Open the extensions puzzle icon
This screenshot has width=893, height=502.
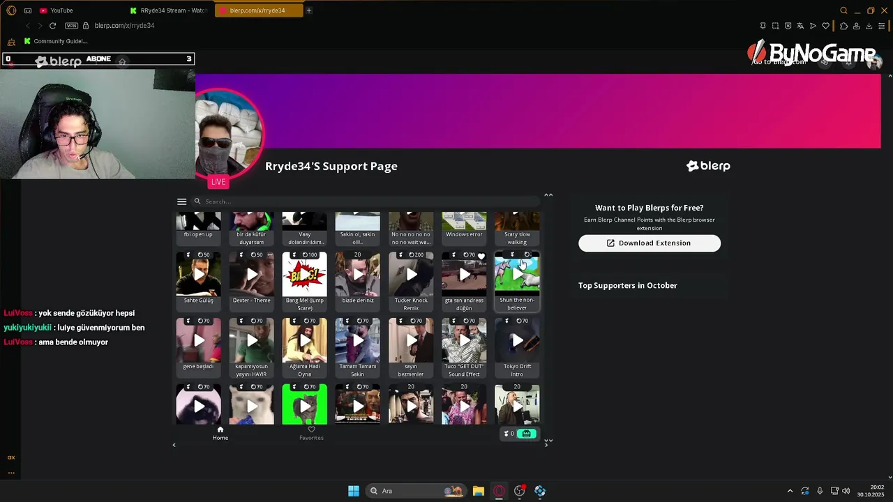843,26
